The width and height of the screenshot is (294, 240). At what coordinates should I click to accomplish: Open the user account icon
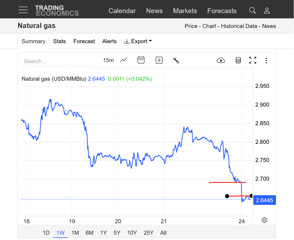(x=267, y=11)
